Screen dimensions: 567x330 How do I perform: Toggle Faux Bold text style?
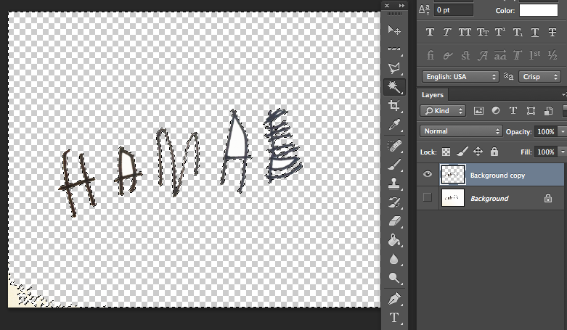pyautogui.click(x=430, y=32)
